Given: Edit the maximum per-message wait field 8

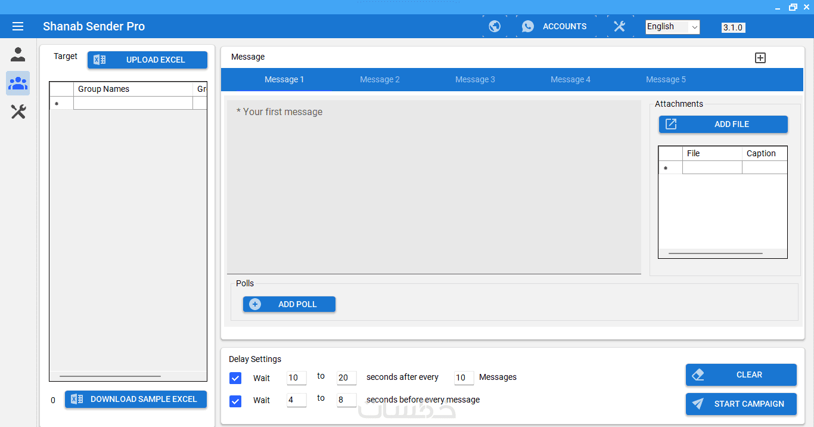Looking at the screenshot, I should [347, 400].
